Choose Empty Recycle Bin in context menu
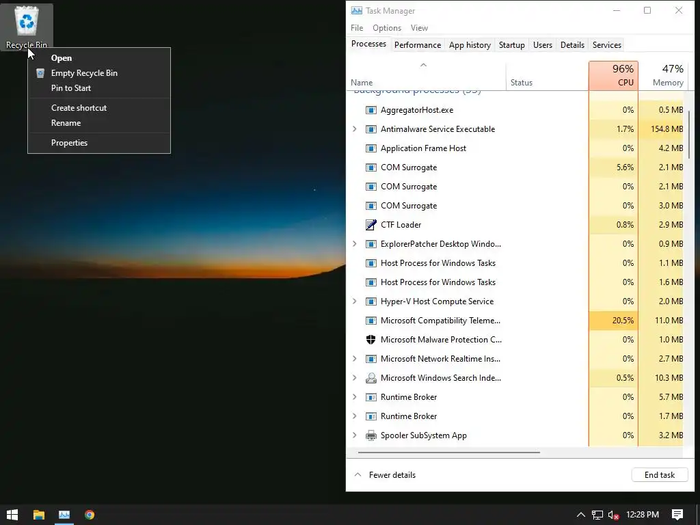Viewport: 700px width, 525px height. coord(99,73)
